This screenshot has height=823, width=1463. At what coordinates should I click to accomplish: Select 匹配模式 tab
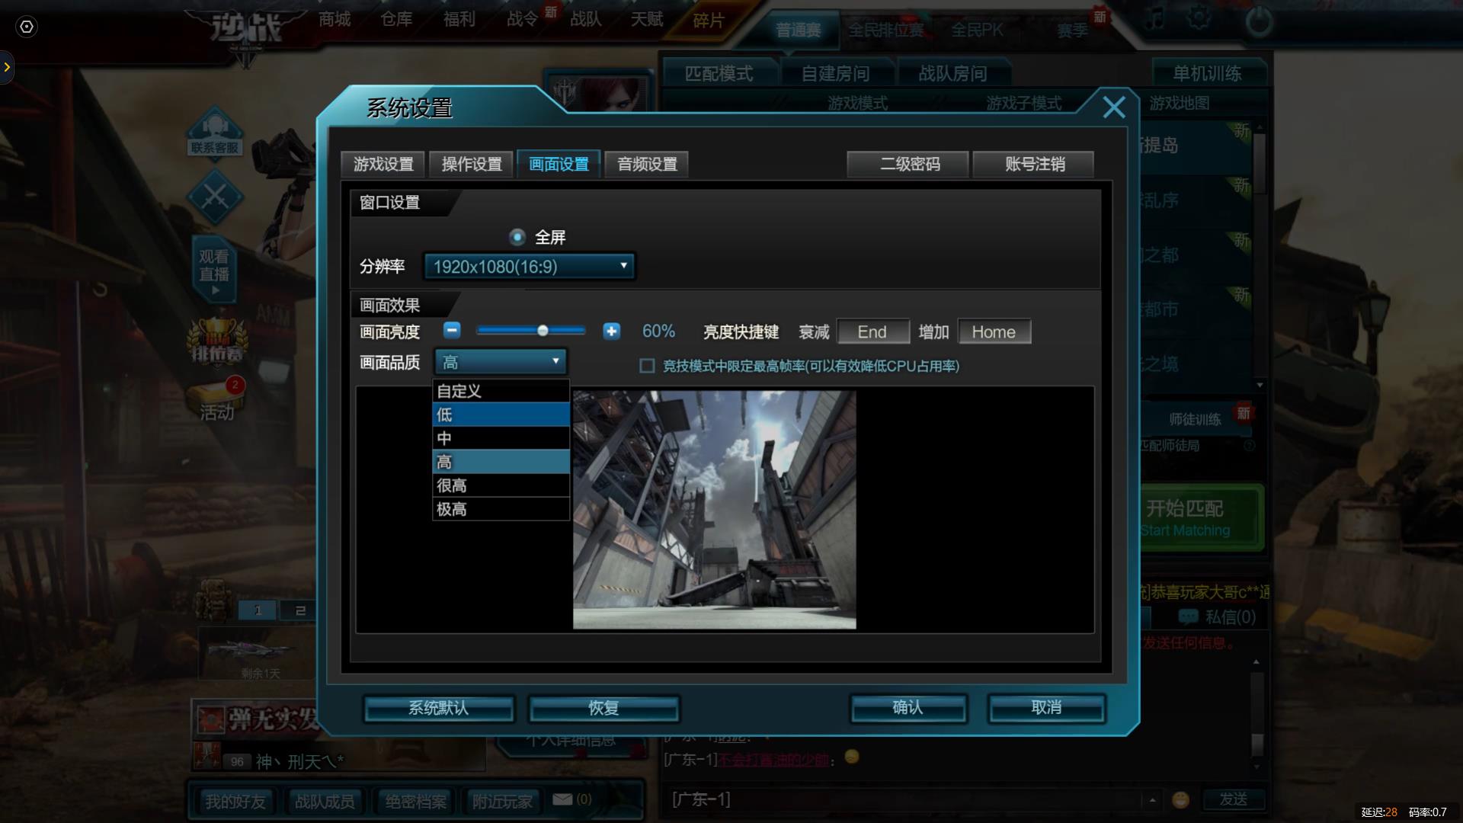(x=719, y=73)
